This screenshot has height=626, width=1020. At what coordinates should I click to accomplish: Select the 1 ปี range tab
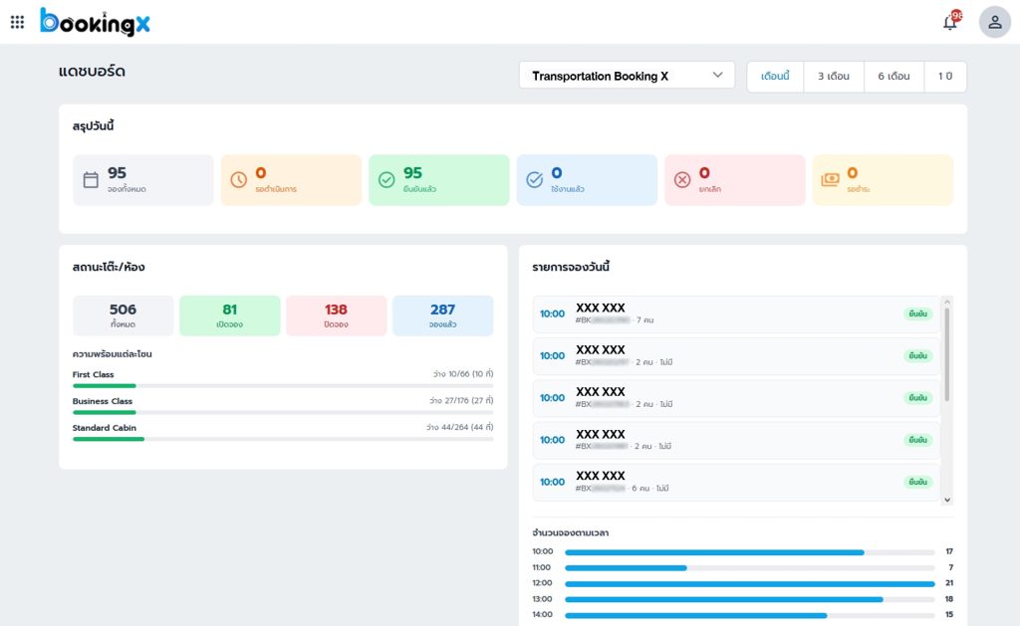[x=944, y=77]
